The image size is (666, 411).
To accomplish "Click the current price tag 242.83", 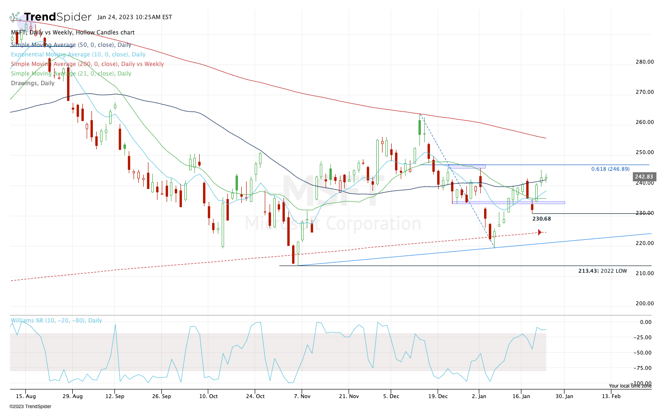I will click(644, 177).
